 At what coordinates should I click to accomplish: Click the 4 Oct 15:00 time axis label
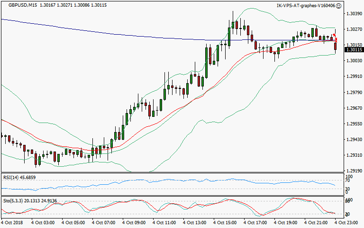coord(225,222)
